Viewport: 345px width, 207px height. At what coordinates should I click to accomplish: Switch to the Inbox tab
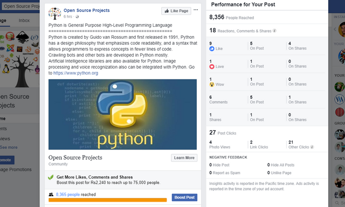[24, 20]
